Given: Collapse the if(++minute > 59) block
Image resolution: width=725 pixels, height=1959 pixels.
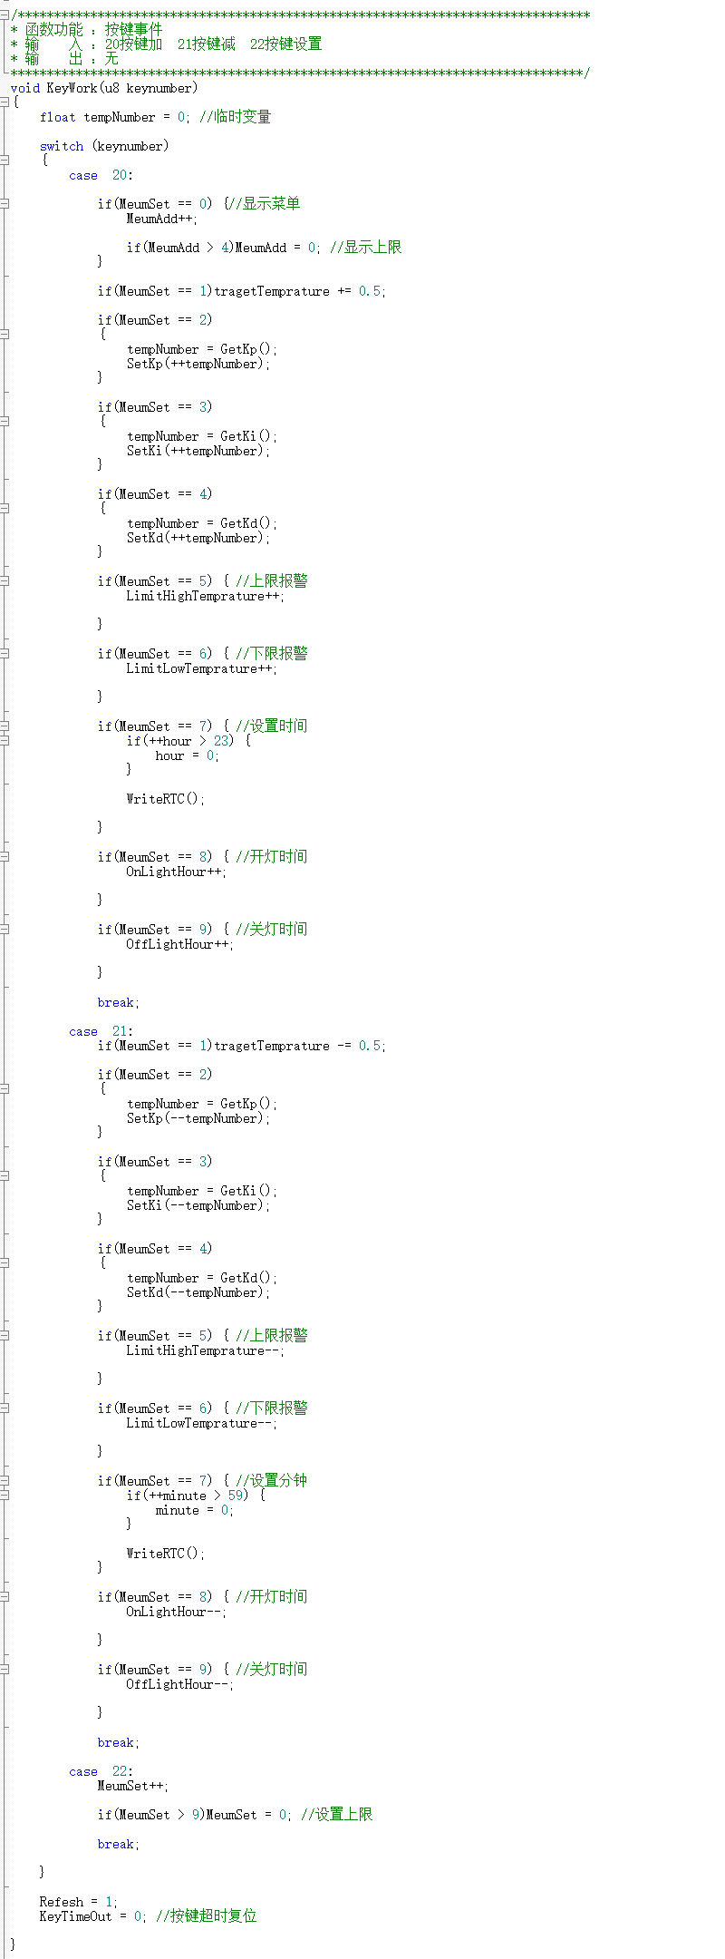Looking at the screenshot, I should [5, 1496].
